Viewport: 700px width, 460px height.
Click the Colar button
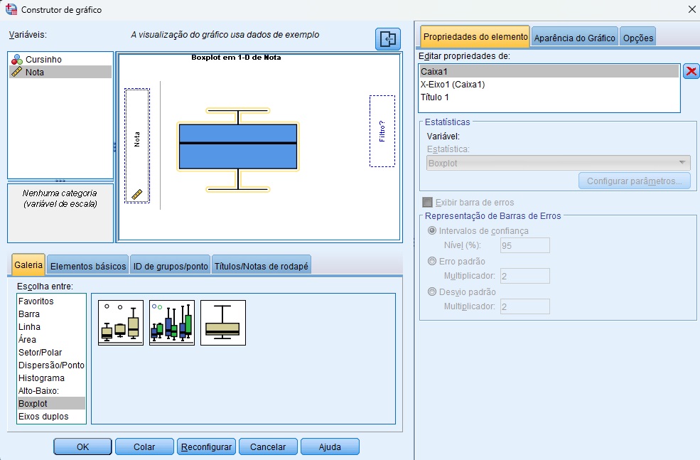point(144,446)
